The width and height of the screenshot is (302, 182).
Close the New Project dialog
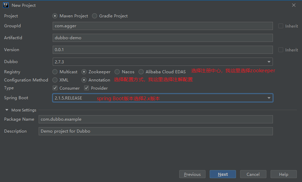pos(294,5)
